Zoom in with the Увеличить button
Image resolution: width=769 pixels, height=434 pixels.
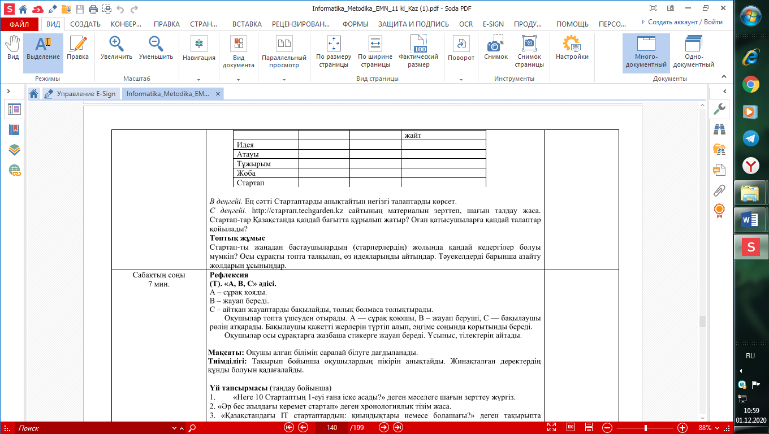[x=116, y=49]
